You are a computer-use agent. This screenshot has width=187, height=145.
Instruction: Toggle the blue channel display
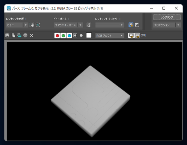[69, 35]
